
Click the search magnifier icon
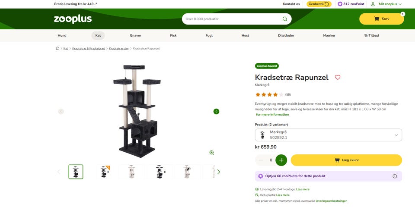click(x=285, y=19)
